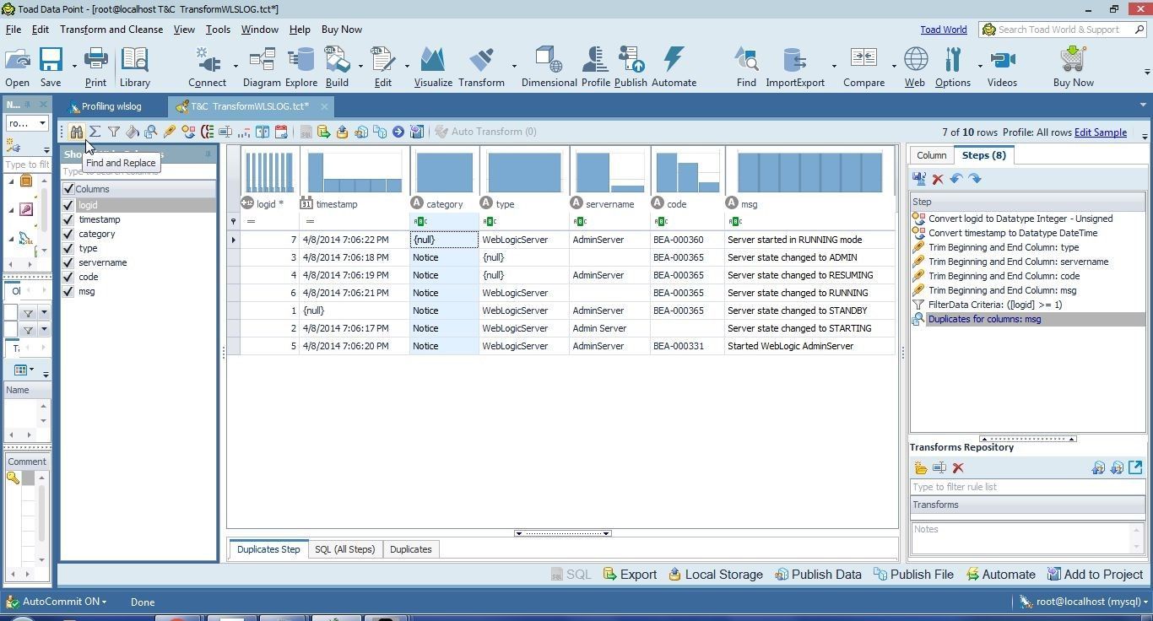Screen dimensions: 1153x621
Task: Click the Profile toolbar icon
Action: point(595,67)
